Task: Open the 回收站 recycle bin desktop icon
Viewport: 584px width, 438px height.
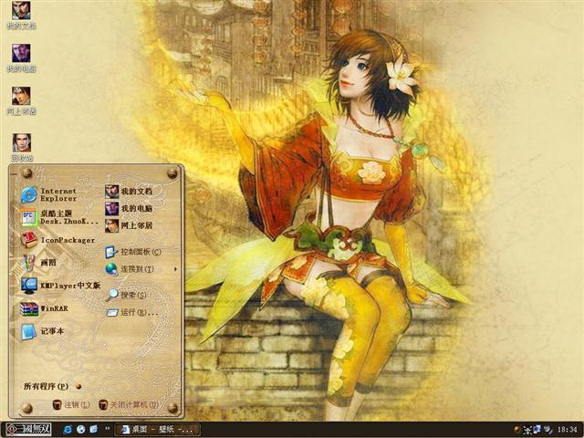Action: [x=22, y=148]
